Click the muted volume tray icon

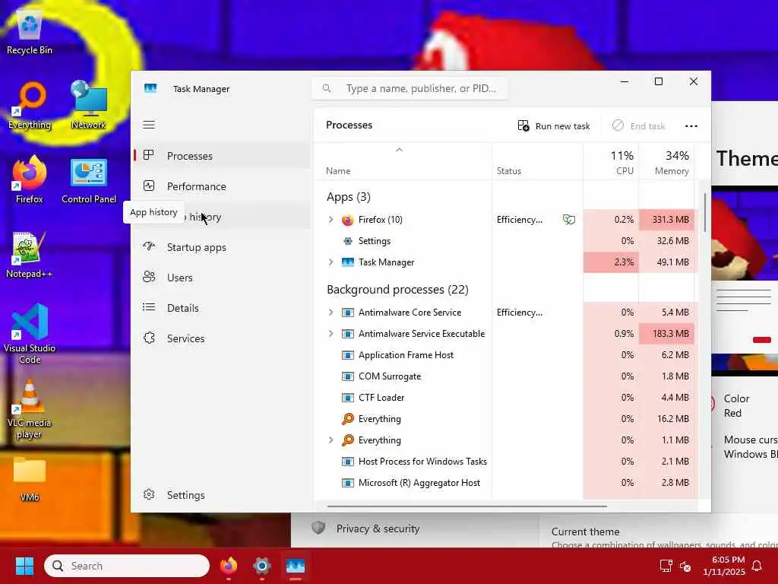[685, 566]
